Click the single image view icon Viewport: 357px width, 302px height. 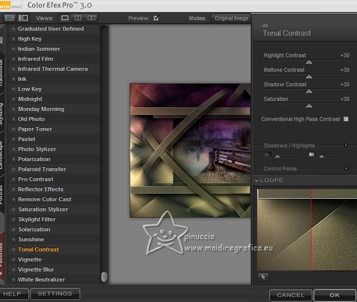[65, 18]
